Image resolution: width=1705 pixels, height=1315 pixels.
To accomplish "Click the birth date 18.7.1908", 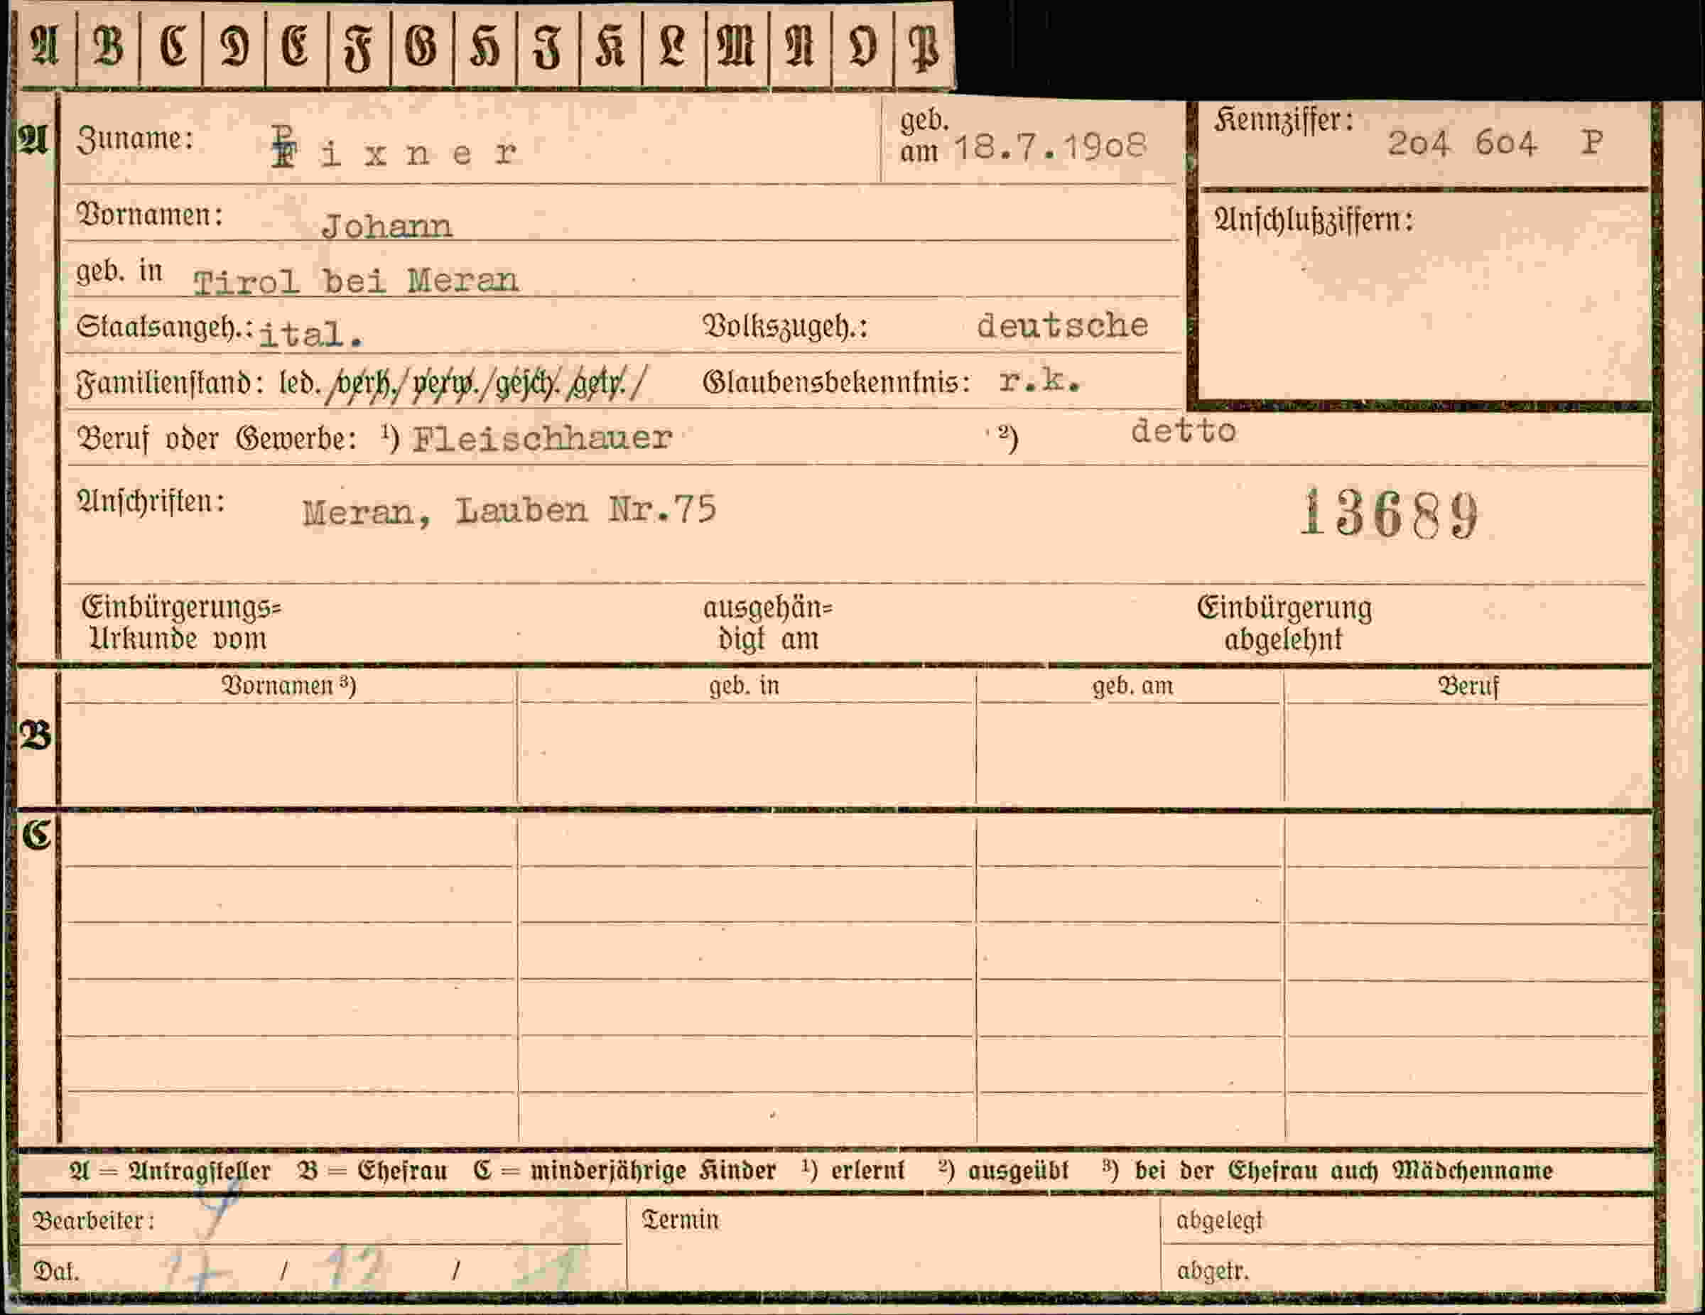I will pos(1050,146).
